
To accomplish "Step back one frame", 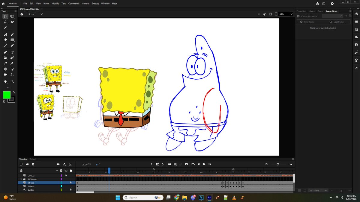I will point(199,164).
